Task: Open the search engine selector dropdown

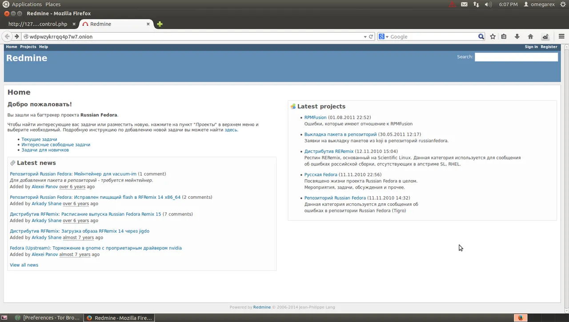Action: pos(384,36)
